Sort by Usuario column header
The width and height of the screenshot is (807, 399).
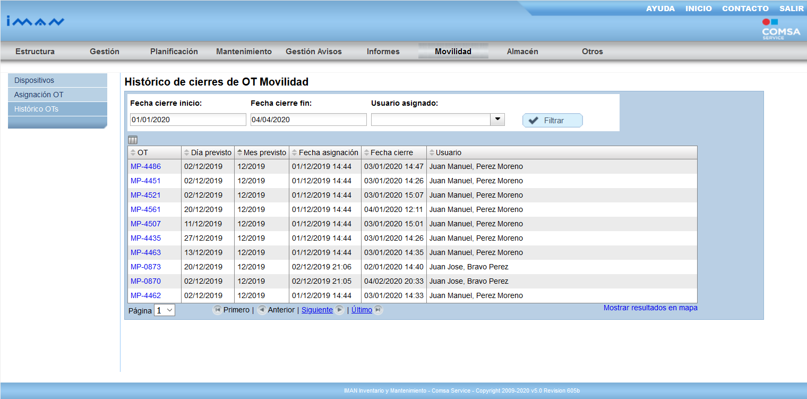(448, 152)
